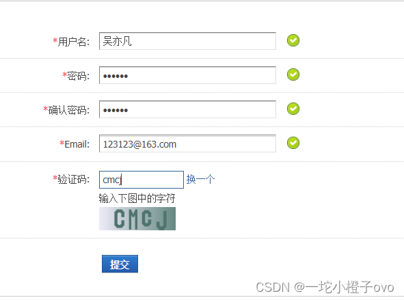The image size is (404, 300).
Task: Click the 确认密码 label
Action: pyautogui.click(x=69, y=110)
